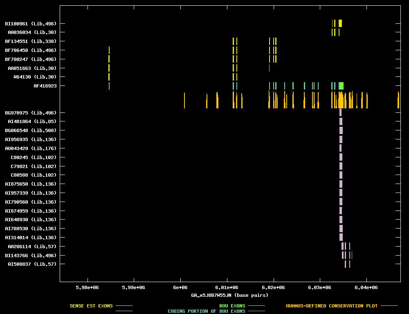The height and width of the screenshot is (314, 409).
Task: Select the BF134551 (Lib.338) row label
Action: point(31,41)
